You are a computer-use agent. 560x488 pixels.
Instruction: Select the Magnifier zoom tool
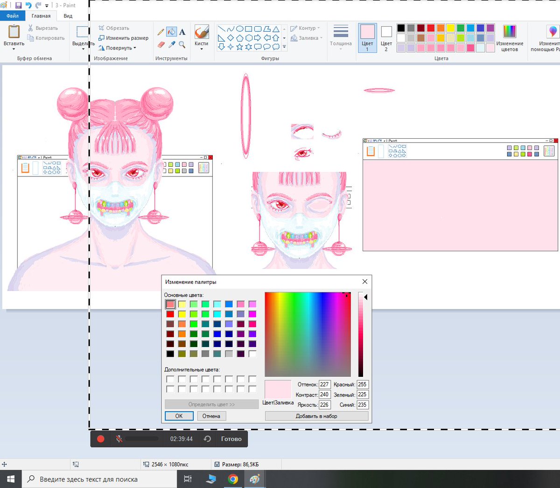coord(182,44)
